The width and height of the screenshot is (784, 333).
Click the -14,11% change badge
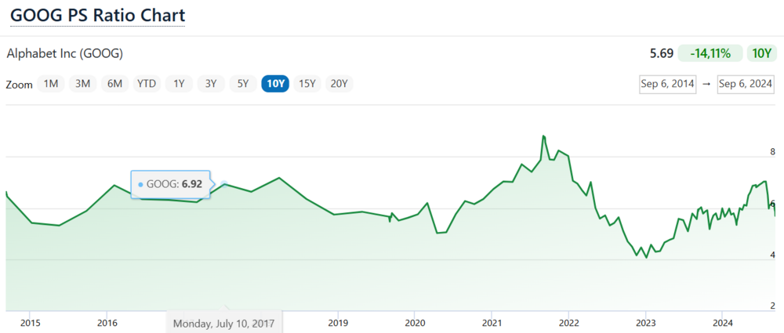click(710, 53)
